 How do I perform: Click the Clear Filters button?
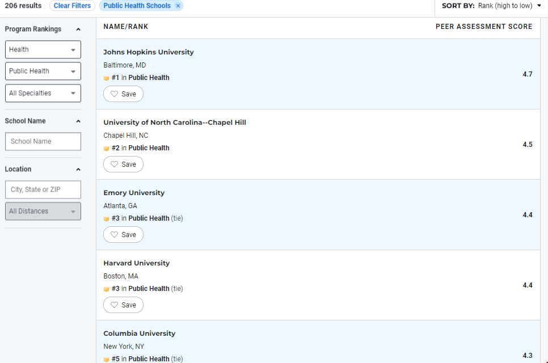72,6
